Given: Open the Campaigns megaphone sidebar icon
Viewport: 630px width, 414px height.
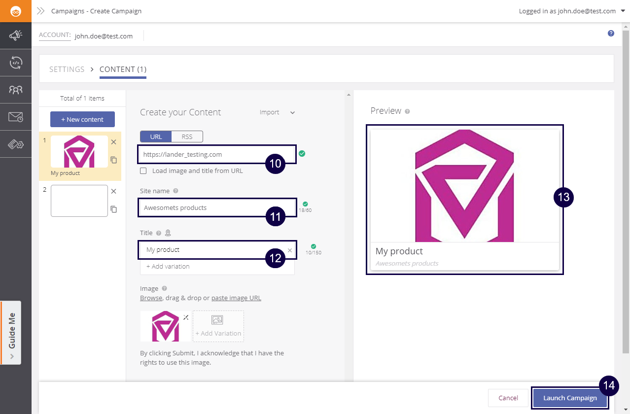Looking at the screenshot, I should (16, 35).
